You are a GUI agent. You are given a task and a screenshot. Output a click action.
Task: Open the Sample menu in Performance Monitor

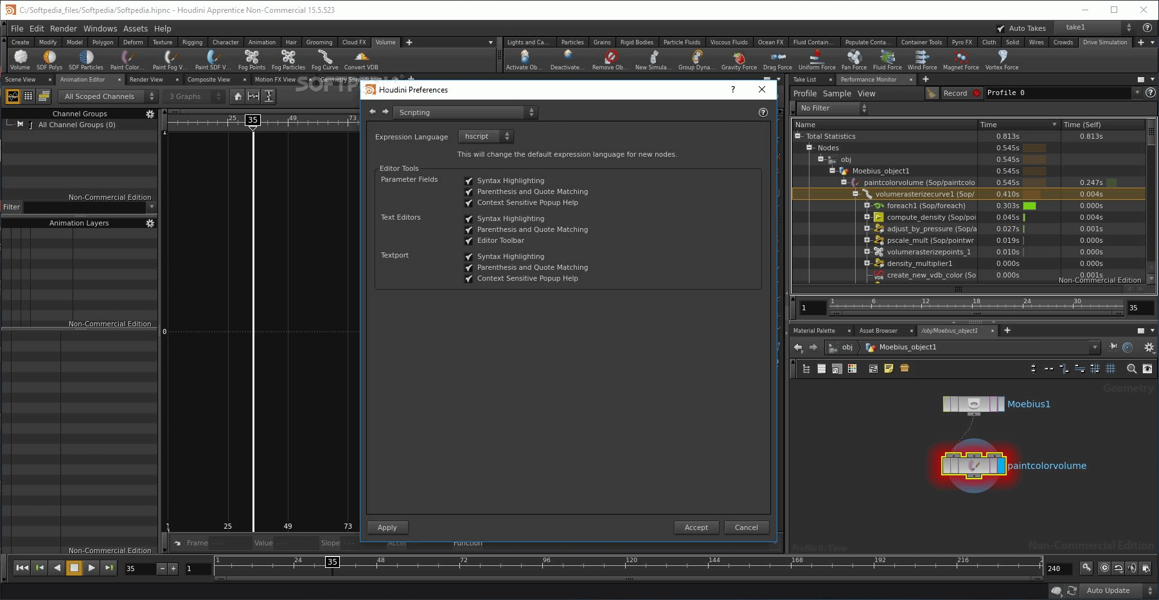pyautogui.click(x=837, y=94)
